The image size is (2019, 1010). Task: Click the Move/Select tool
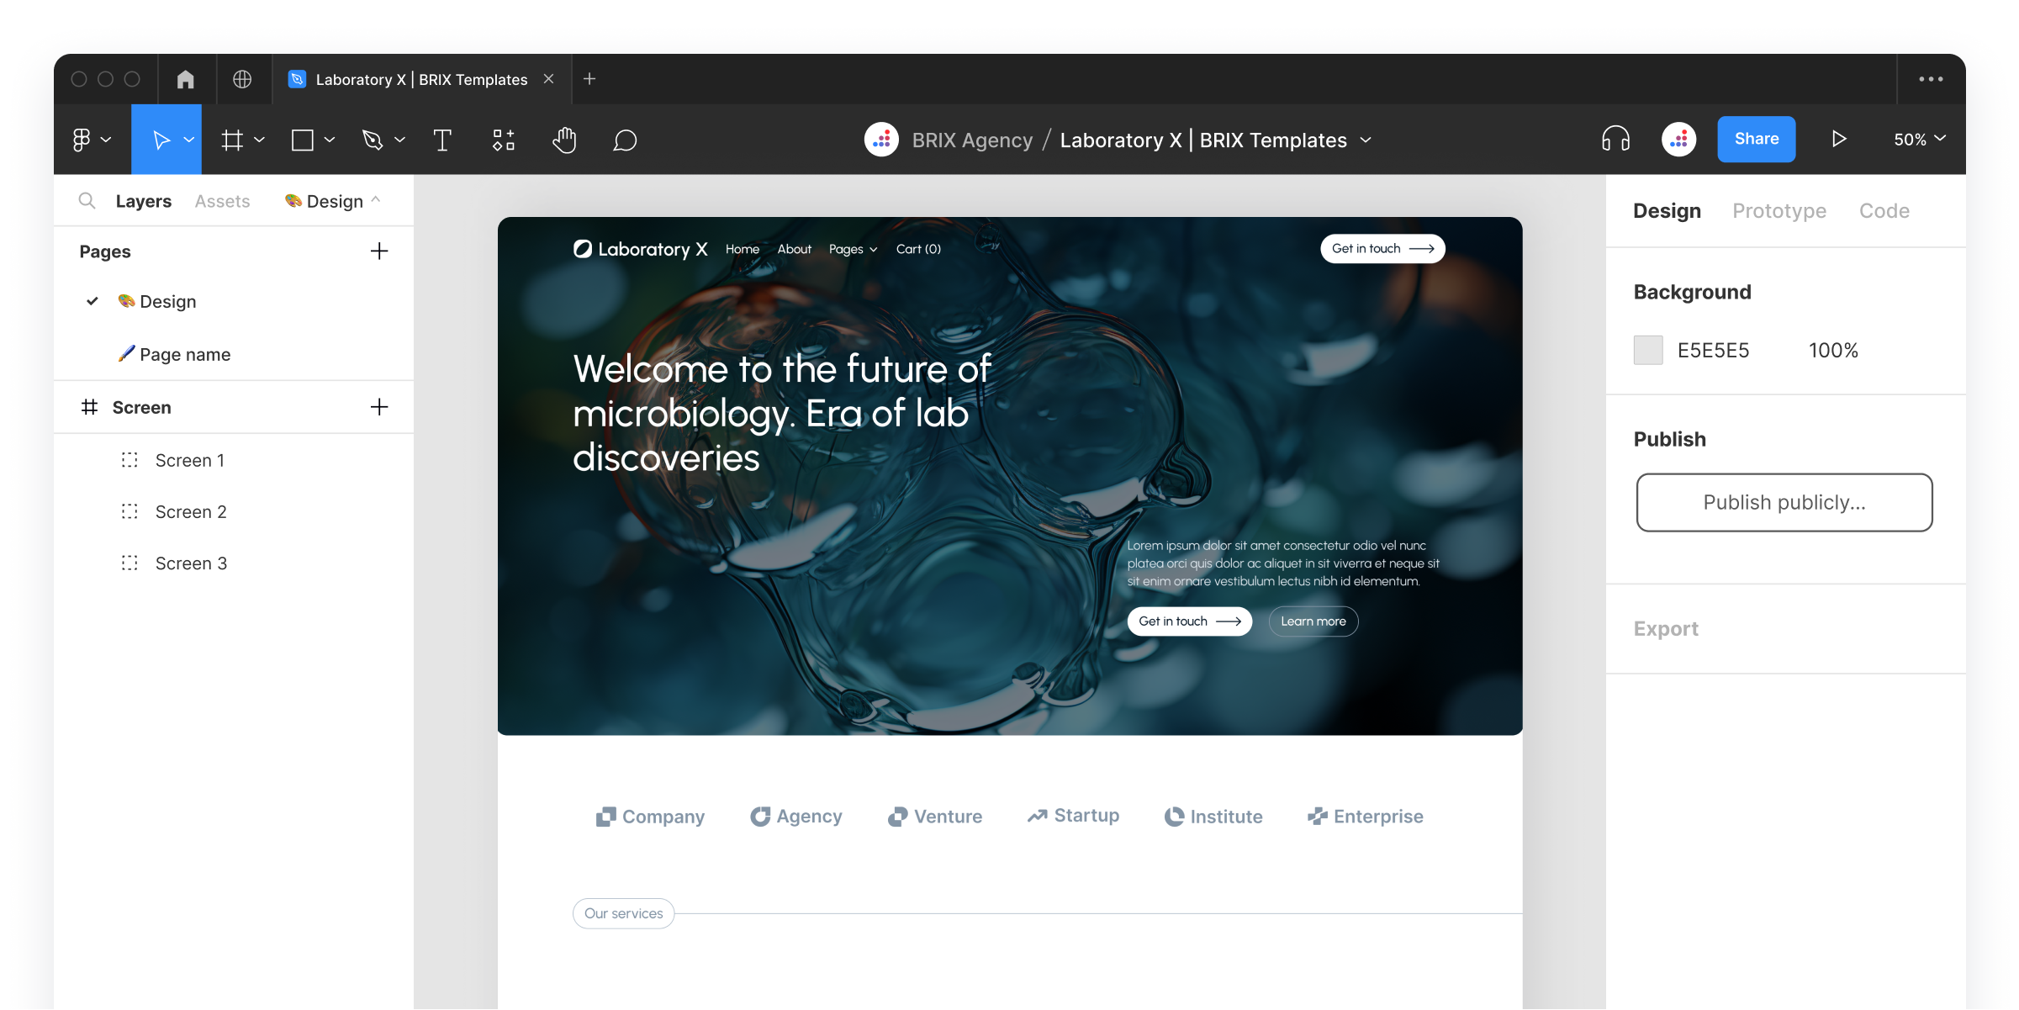[x=166, y=139]
